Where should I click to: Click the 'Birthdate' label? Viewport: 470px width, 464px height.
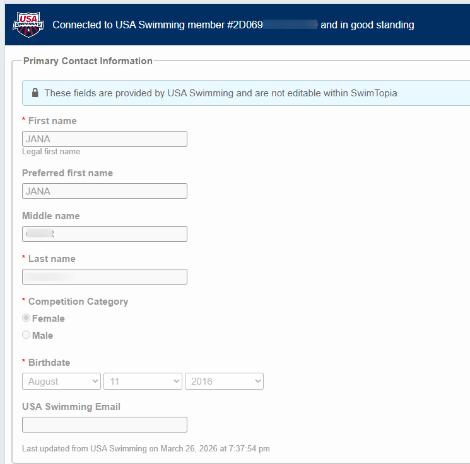click(49, 362)
